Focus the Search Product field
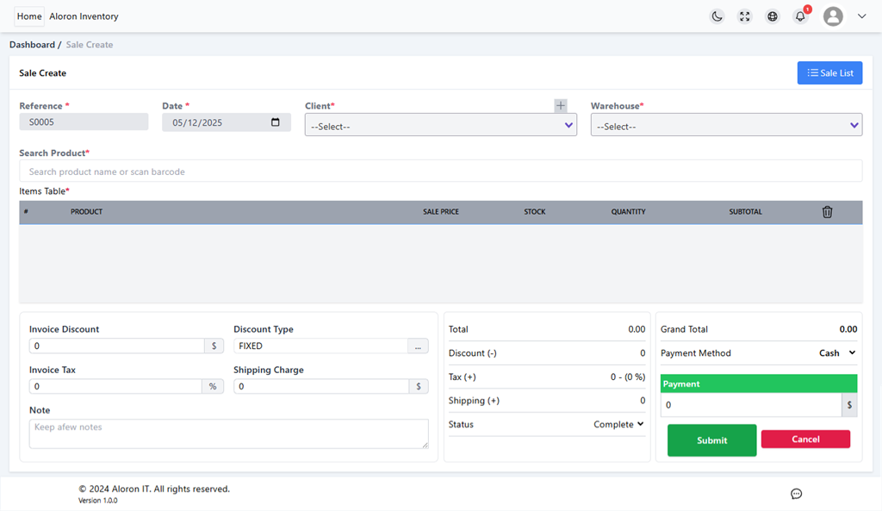Screen dimensions: 882x511 point(440,171)
